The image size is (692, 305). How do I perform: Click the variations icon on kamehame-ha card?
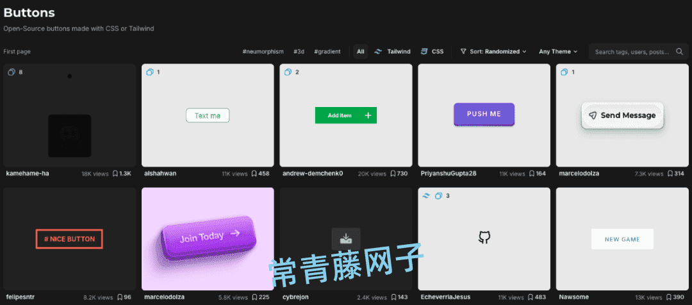point(12,72)
